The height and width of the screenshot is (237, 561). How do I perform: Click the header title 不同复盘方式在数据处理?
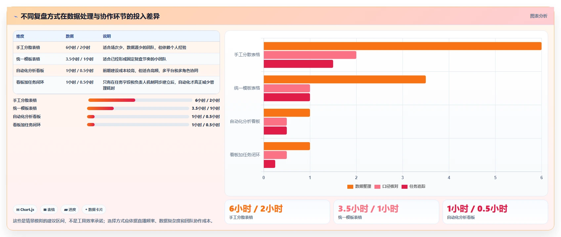[90, 17]
